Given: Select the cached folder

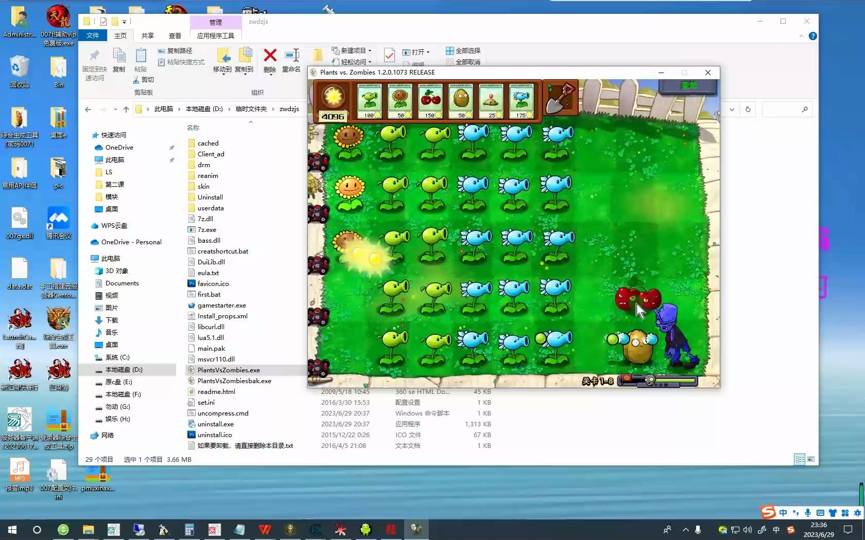Looking at the screenshot, I should pyautogui.click(x=208, y=143).
